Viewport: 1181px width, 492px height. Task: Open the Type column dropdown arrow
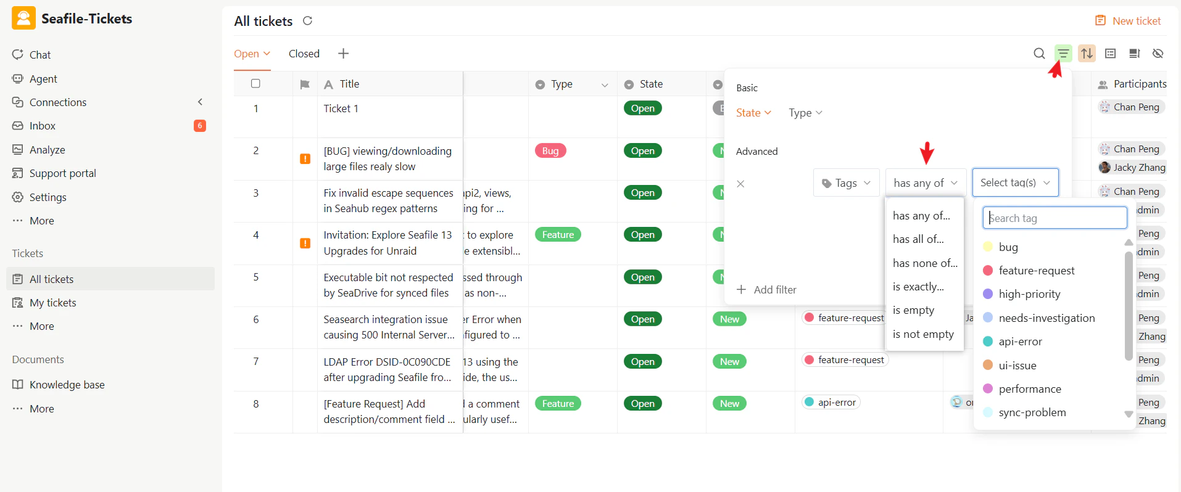click(605, 84)
